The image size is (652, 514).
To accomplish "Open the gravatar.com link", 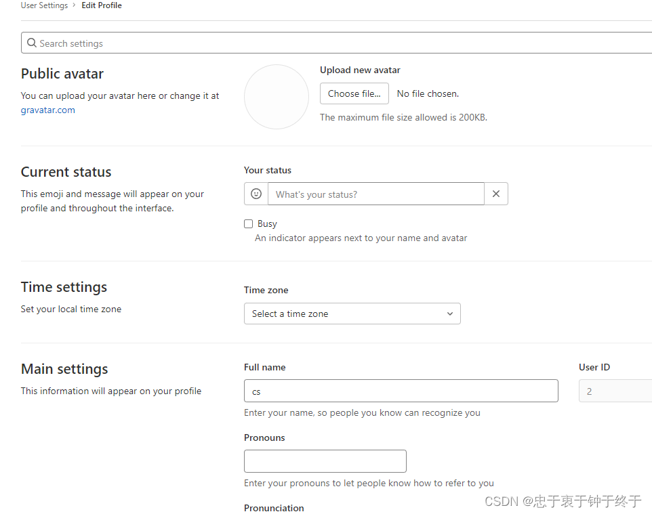I will 48,110.
